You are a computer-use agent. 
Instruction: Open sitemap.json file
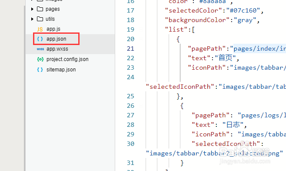[61, 70]
